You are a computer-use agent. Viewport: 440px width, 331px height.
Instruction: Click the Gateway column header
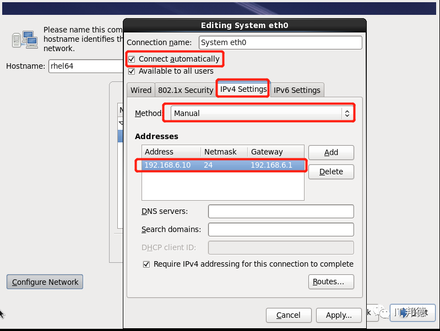point(276,152)
